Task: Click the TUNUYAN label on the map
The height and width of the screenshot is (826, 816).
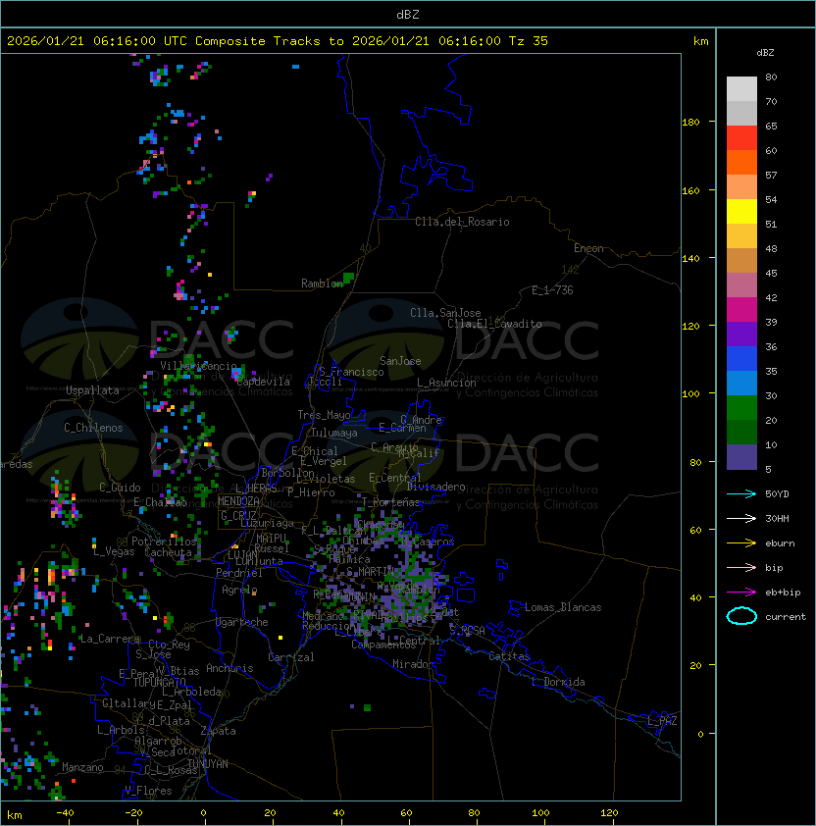Action: [x=208, y=763]
